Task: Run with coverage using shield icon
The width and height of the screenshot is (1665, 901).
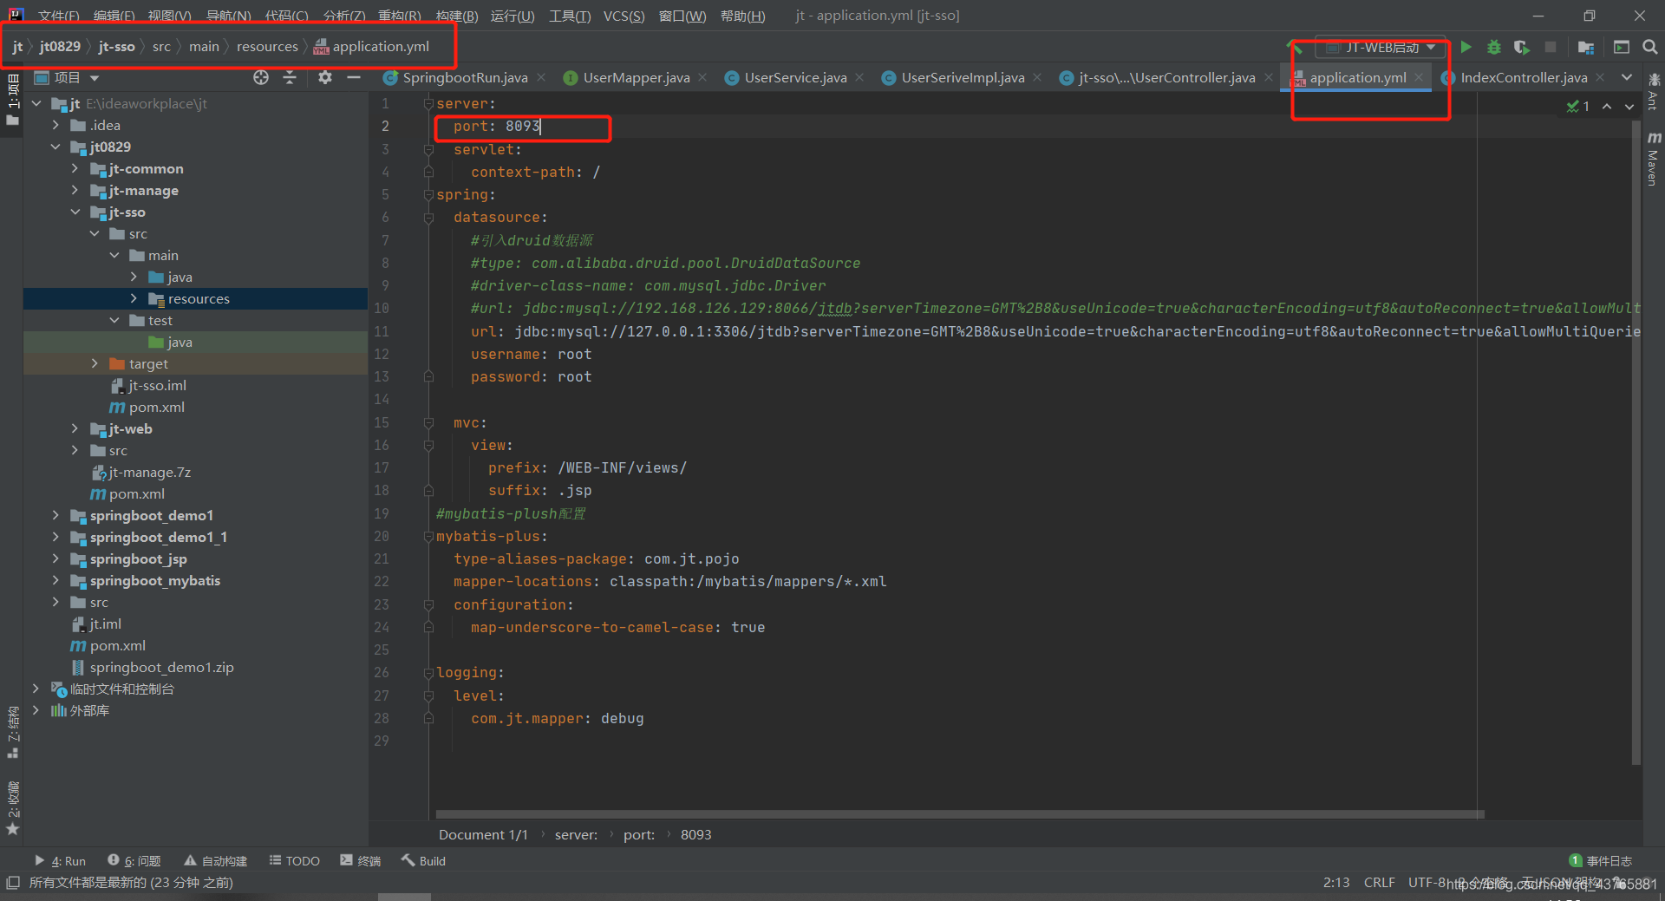Action: 1522,47
